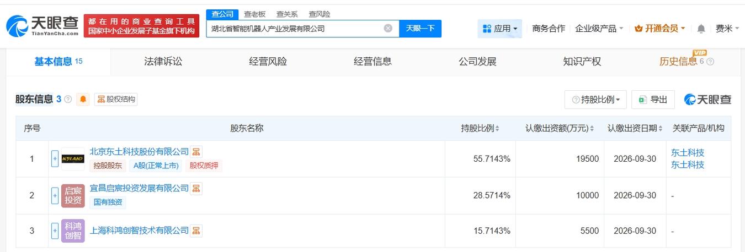Select the 法律诉讼 tab
Screen dimensions: 745x252
point(163,62)
